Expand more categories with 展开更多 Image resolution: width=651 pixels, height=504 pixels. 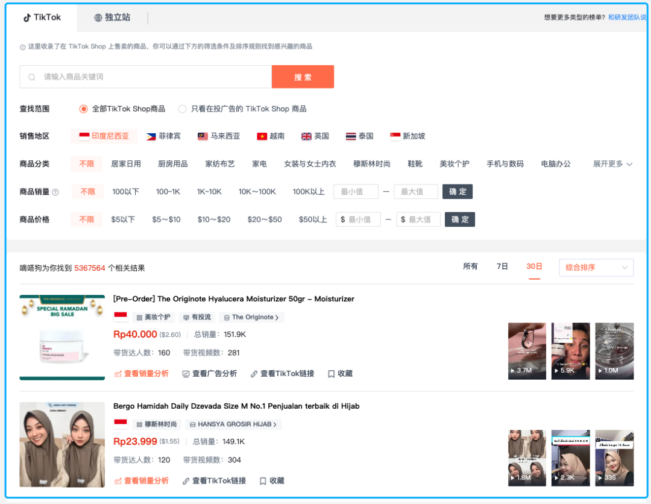click(x=612, y=164)
